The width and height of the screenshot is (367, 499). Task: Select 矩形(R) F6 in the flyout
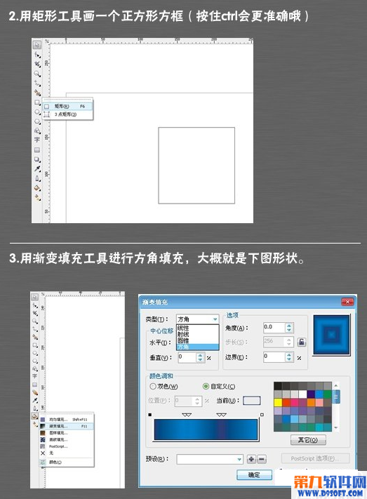point(68,106)
